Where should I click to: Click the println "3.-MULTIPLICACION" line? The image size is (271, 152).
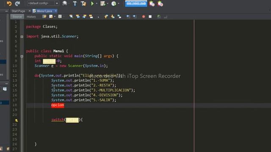click(93, 90)
